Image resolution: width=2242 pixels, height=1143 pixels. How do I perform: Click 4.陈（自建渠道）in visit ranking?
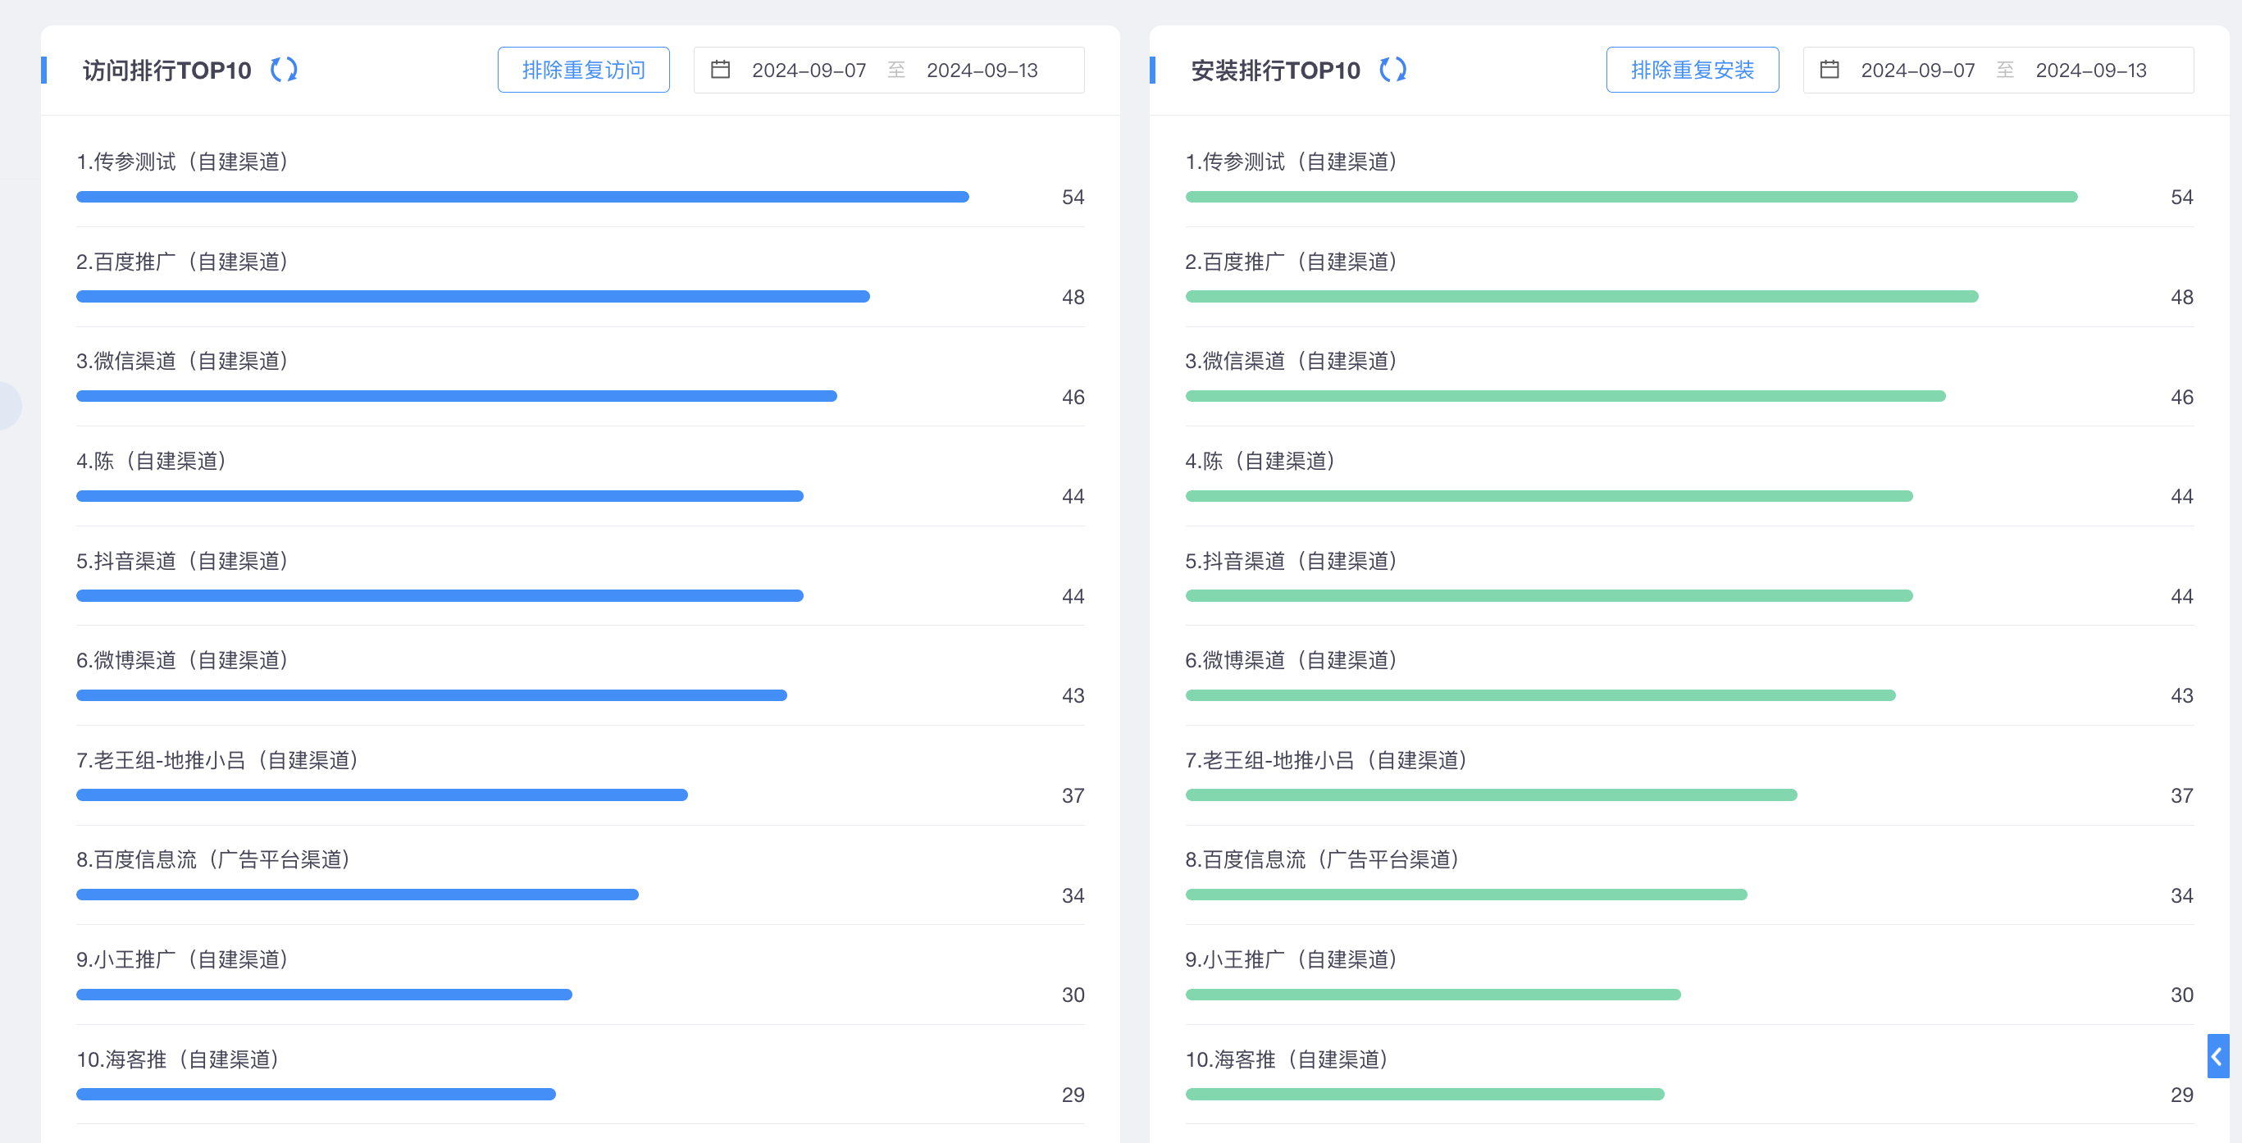click(152, 462)
